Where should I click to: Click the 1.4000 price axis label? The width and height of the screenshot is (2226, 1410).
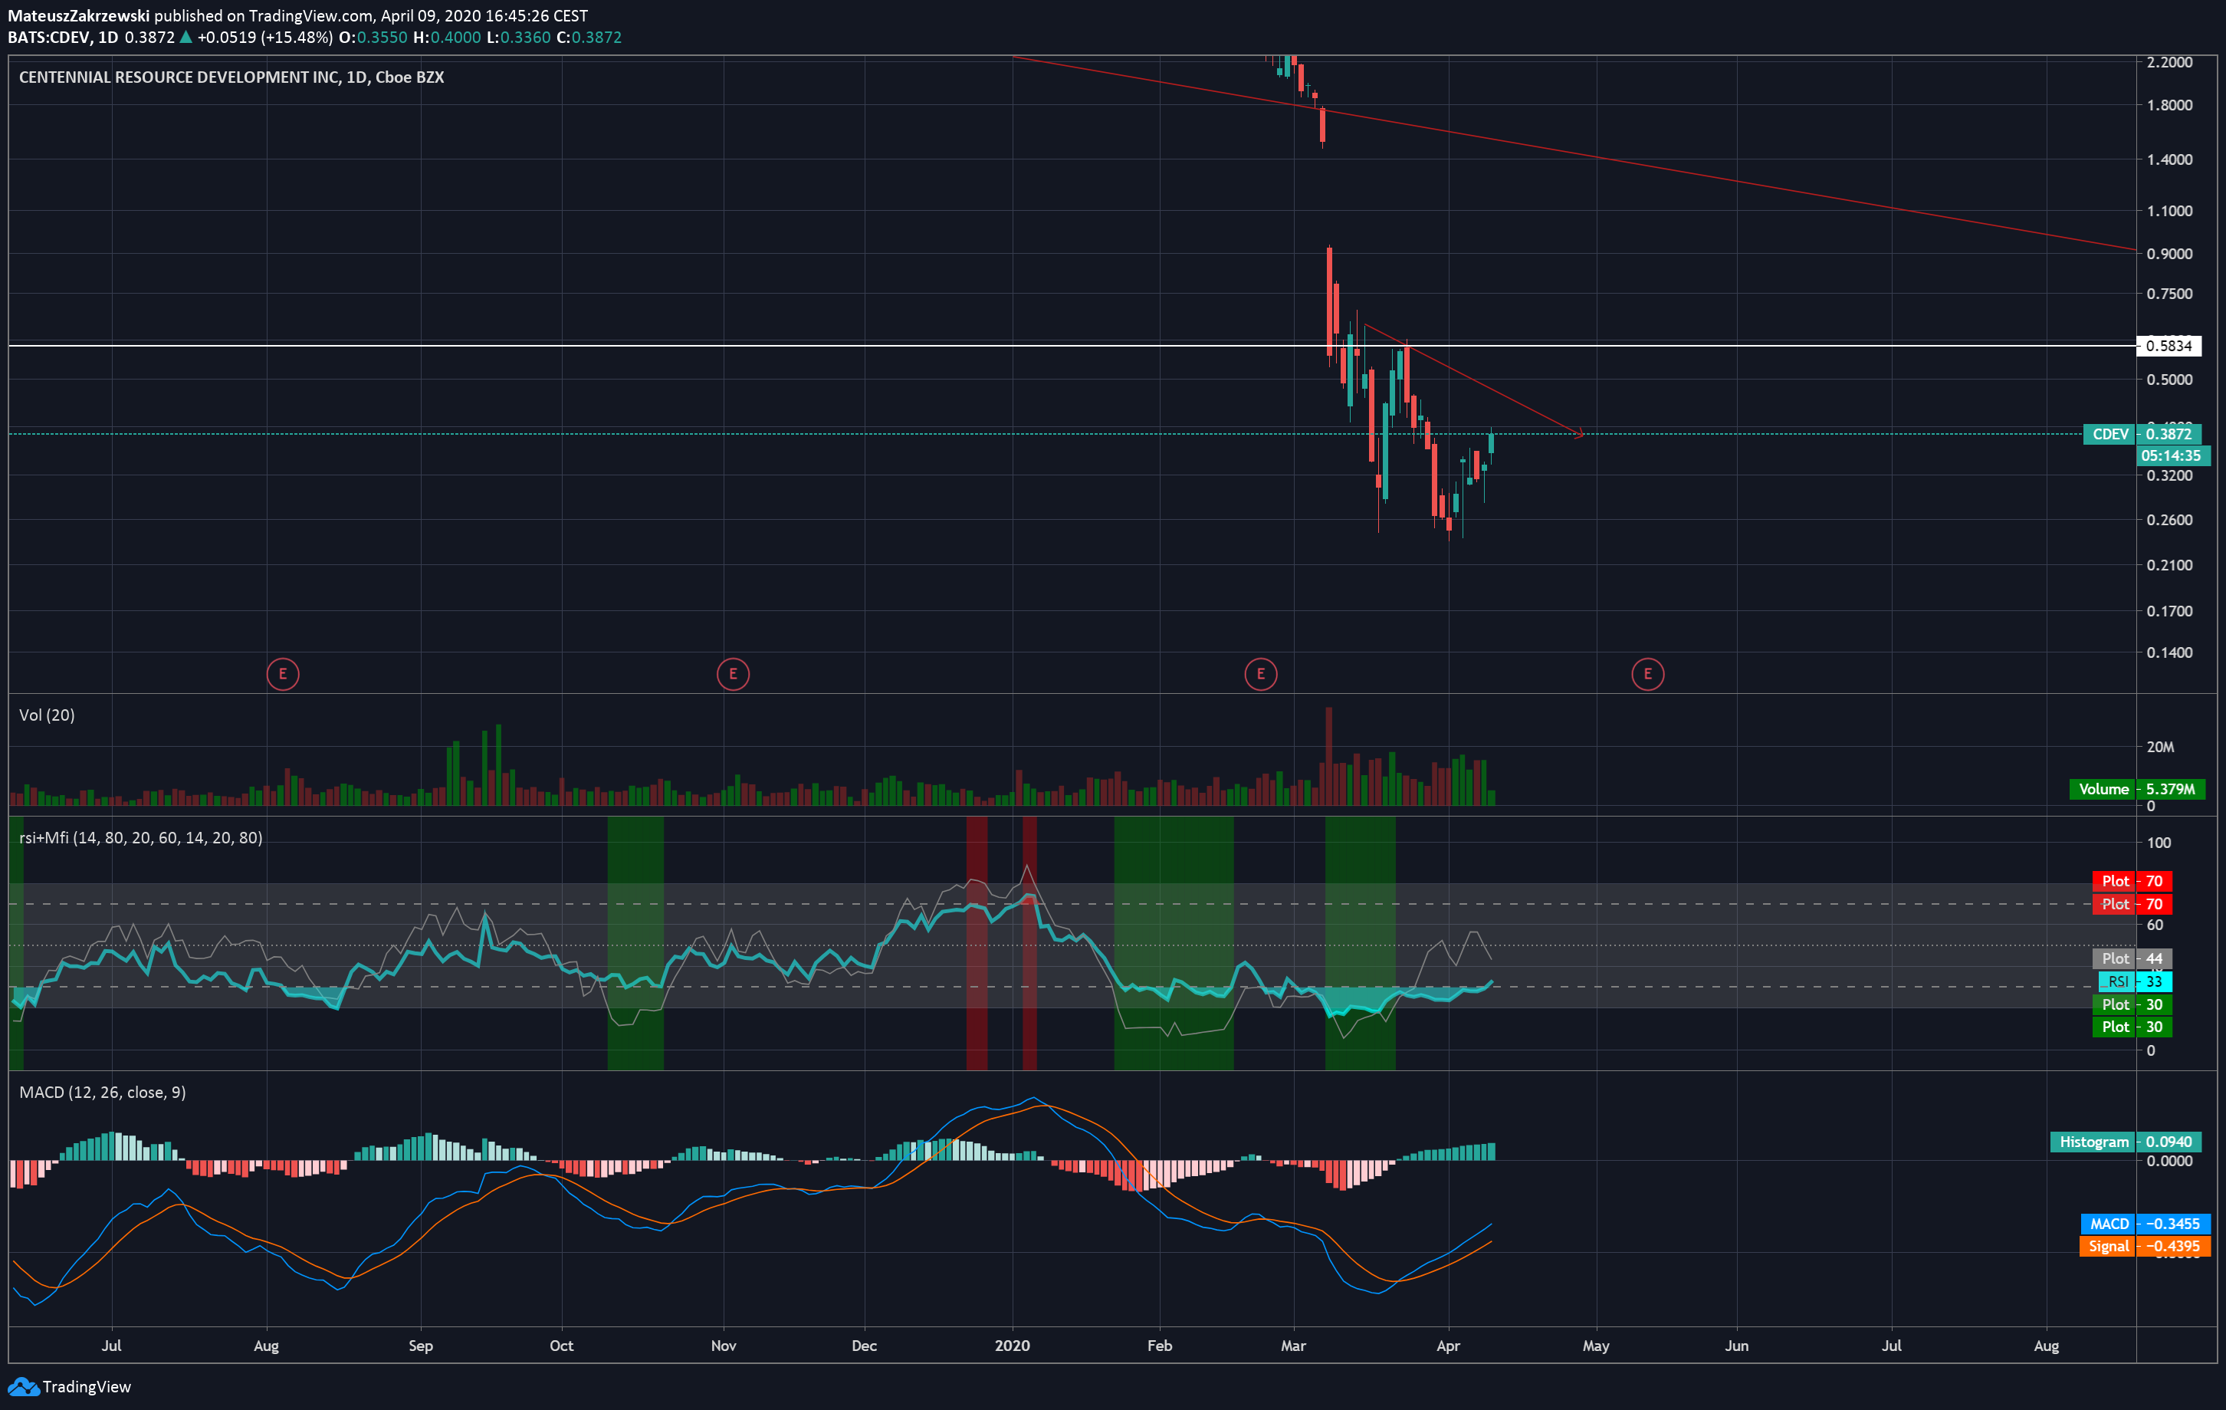point(2169,160)
